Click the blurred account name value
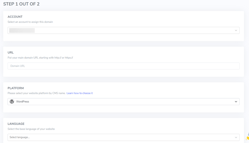Image resolution: width=249 pixels, height=143 pixels. point(22,30)
